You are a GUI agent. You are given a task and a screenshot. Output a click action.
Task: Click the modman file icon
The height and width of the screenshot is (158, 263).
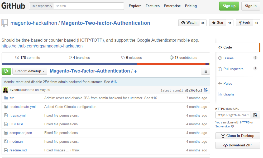pyautogui.click(x=6, y=141)
